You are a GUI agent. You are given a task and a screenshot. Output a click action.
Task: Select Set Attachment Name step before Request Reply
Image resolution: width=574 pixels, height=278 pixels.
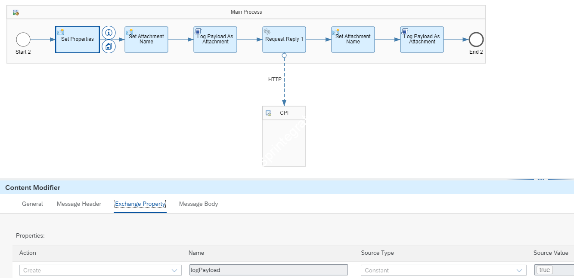[x=146, y=40]
